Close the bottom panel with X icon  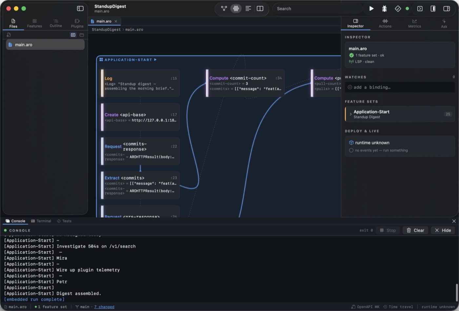[454, 221]
